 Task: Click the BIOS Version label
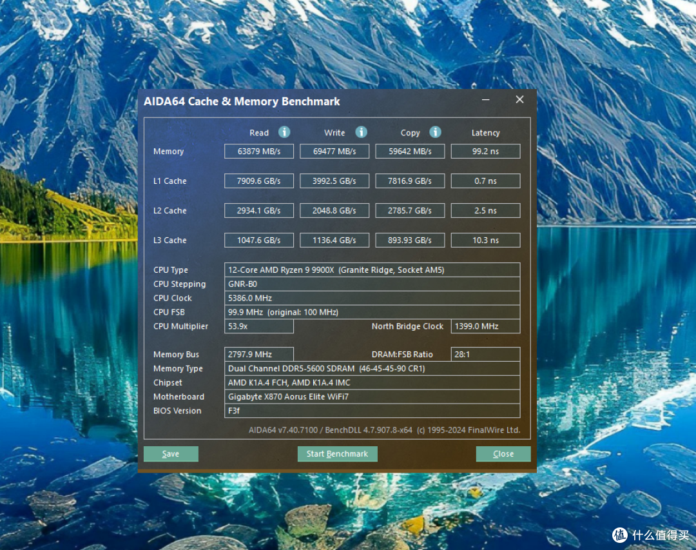click(177, 411)
